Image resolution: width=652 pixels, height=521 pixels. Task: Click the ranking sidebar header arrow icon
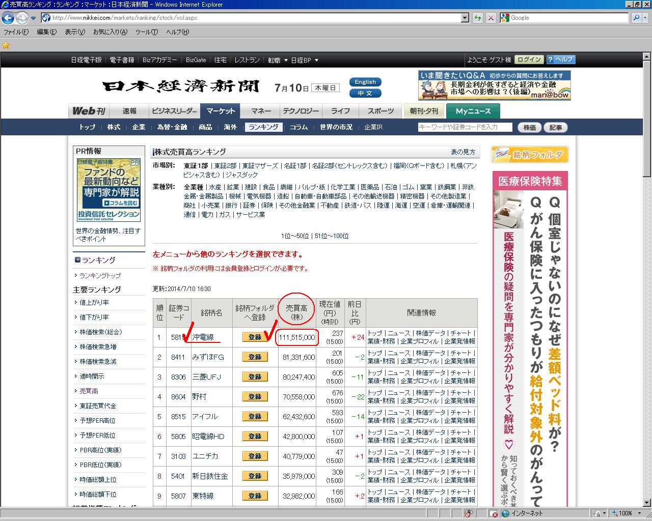click(x=77, y=260)
